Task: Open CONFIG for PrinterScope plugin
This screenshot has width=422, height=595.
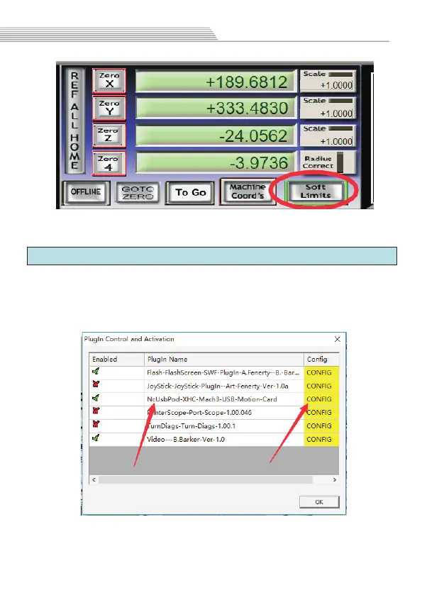Action: coord(321,413)
